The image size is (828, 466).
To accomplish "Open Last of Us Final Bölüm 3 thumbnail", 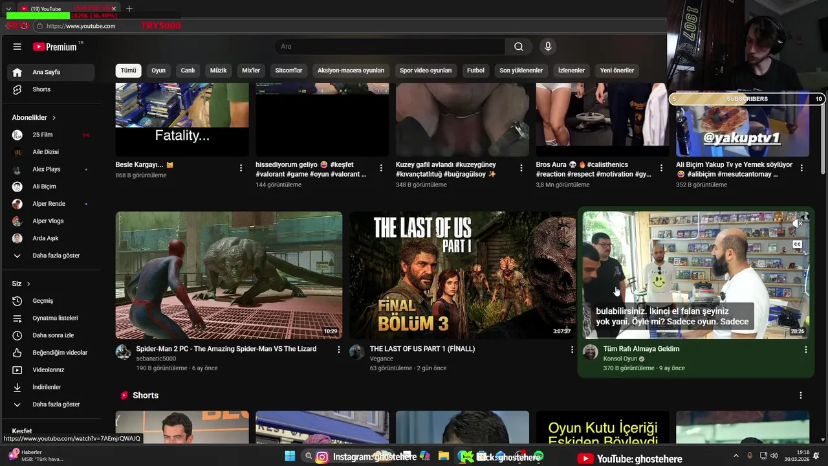I will pyautogui.click(x=463, y=275).
